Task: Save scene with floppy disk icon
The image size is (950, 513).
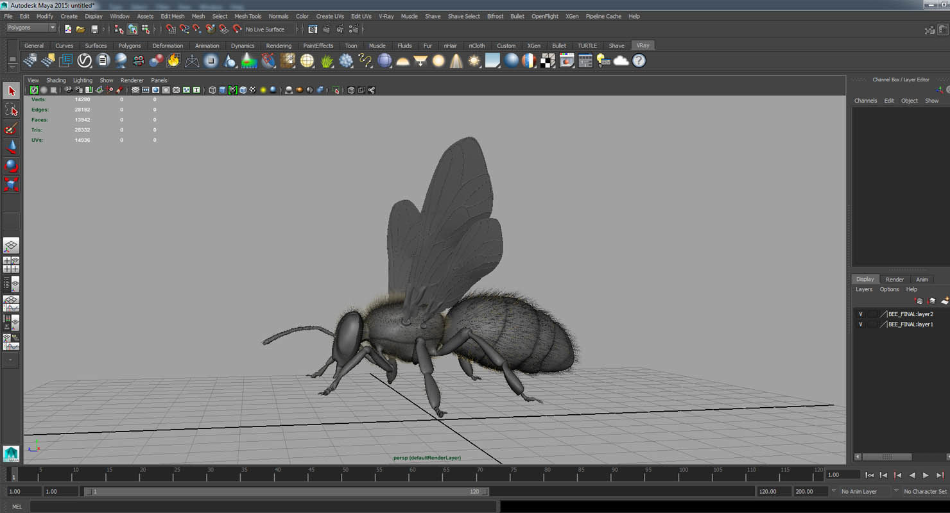Action: (94, 29)
